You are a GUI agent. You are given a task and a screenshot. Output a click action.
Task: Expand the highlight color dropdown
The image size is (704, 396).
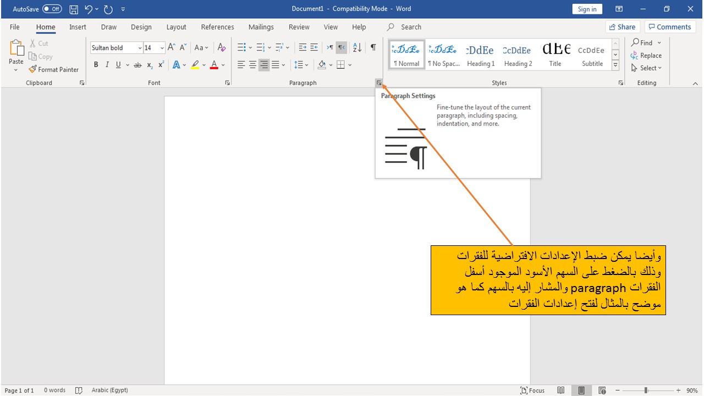click(x=203, y=64)
